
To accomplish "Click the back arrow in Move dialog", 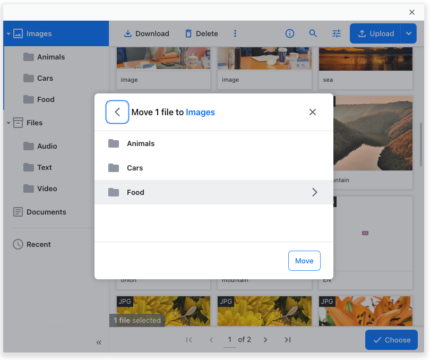I will pyautogui.click(x=117, y=112).
